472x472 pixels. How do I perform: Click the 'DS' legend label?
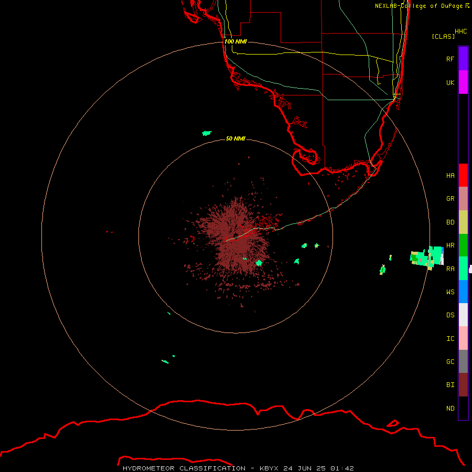click(x=450, y=315)
